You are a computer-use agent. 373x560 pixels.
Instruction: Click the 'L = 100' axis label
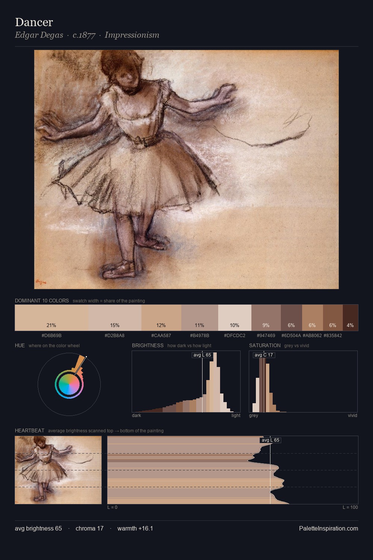point(350,507)
